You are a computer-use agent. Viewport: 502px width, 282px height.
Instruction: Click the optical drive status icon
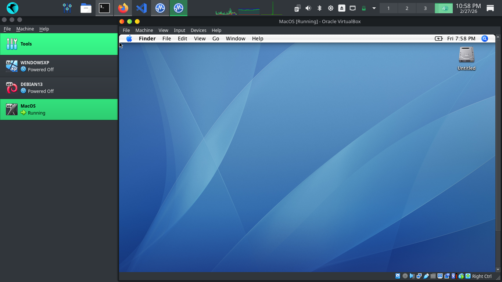point(405,276)
